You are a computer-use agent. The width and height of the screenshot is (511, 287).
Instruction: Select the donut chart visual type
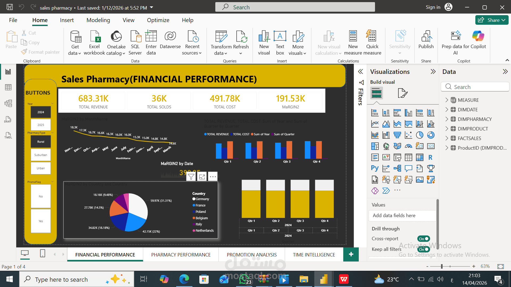coord(431,135)
